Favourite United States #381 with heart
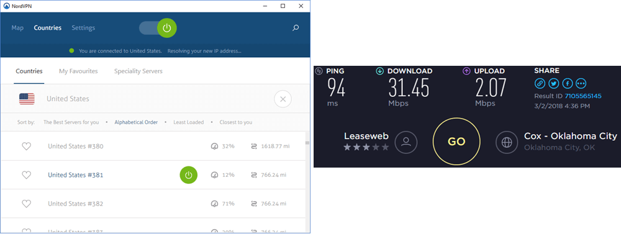 [x=26, y=175]
